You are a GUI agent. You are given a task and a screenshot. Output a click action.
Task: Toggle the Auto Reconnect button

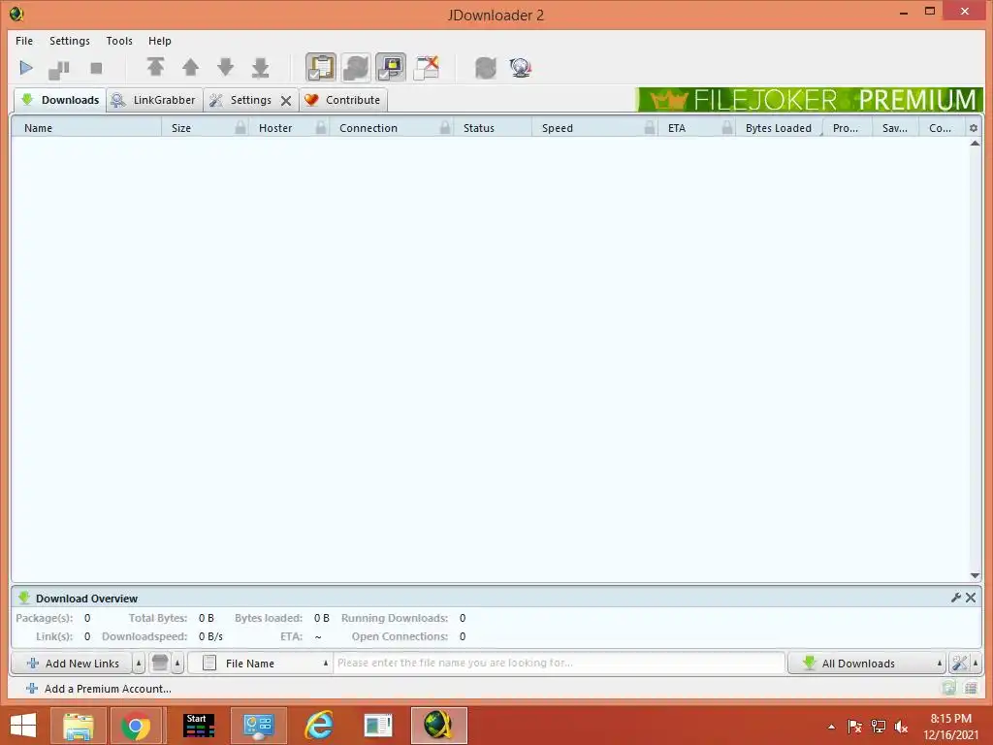(356, 67)
